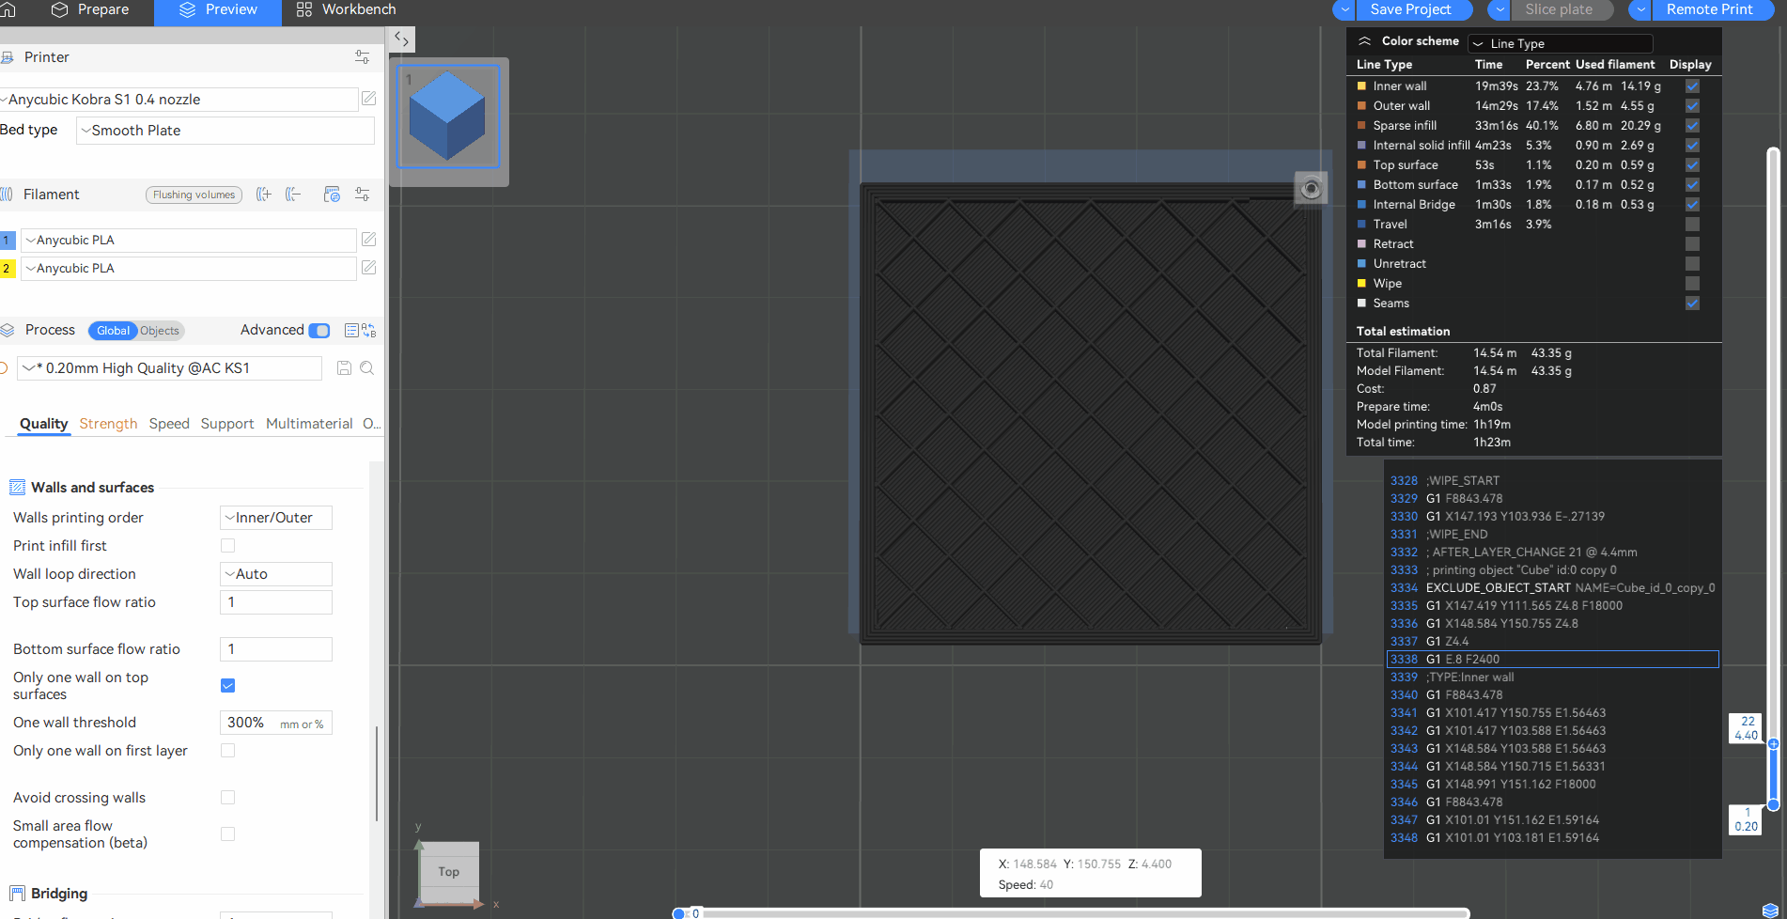
Task: Open filament 1 Anycubic PLA dropdown
Action: tap(189, 241)
